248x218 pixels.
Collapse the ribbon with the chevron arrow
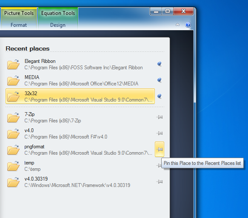(x=177, y=25)
